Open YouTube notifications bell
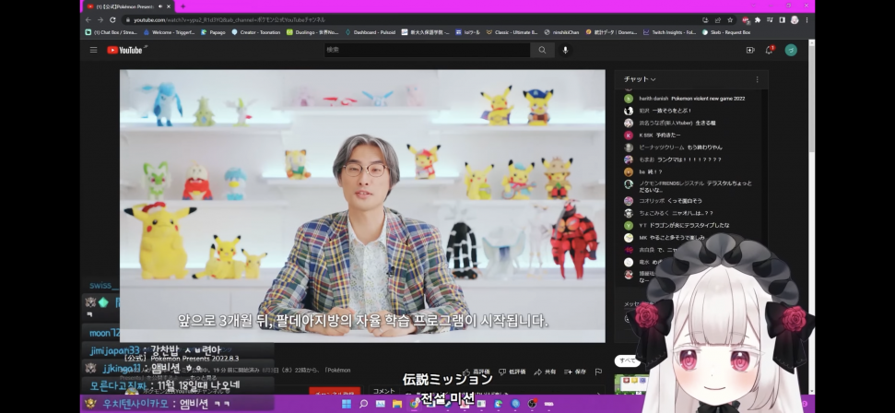 [770, 51]
